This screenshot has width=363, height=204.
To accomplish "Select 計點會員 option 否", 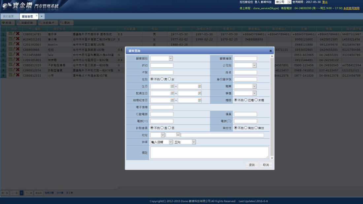I will click(170, 128).
